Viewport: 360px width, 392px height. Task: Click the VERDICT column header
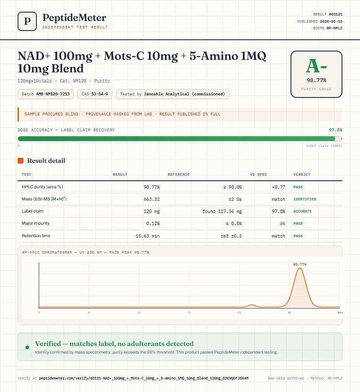click(x=302, y=174)
